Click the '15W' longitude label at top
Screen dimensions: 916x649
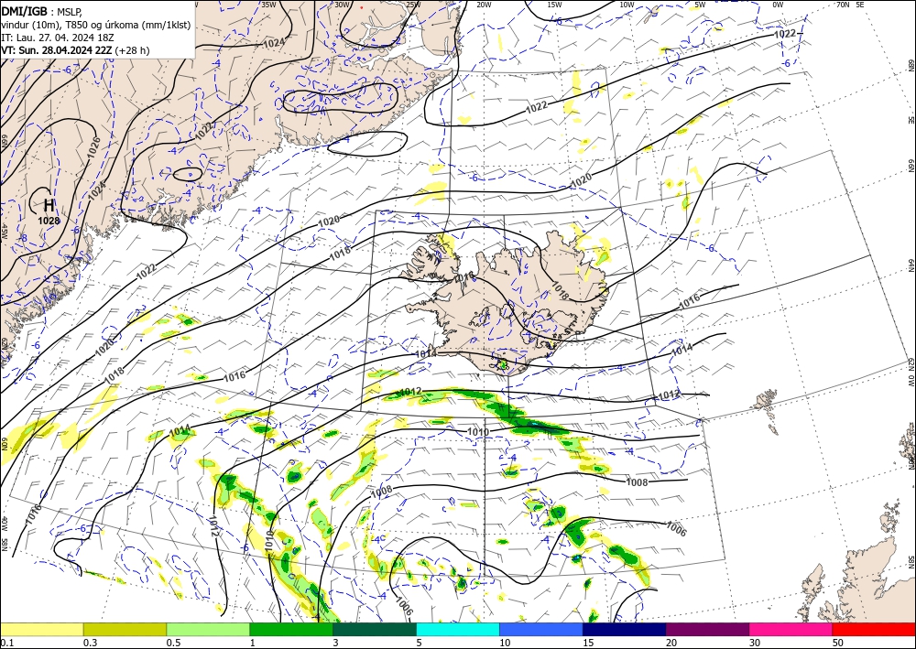click(555, 5)
